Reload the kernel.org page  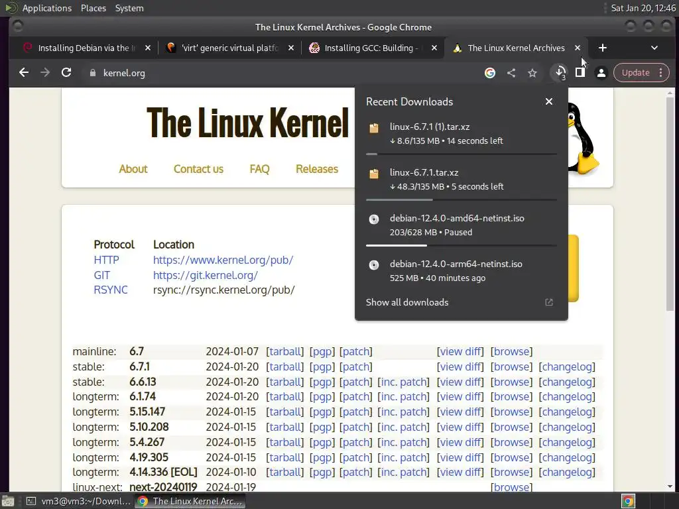click(x=66, y=73)
